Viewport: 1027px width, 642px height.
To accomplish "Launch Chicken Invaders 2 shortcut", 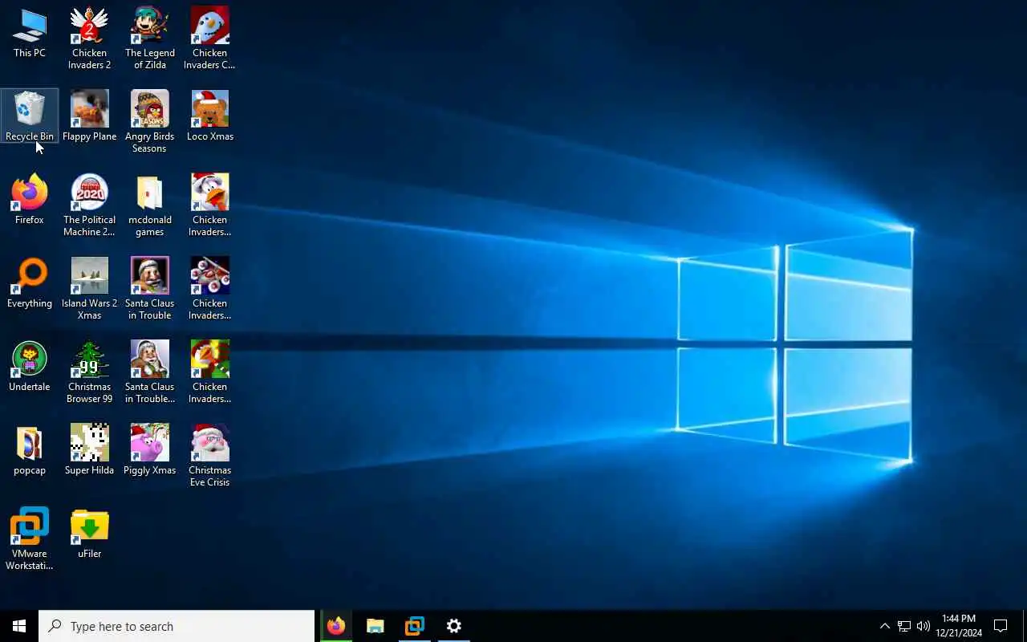I will 89,39.
